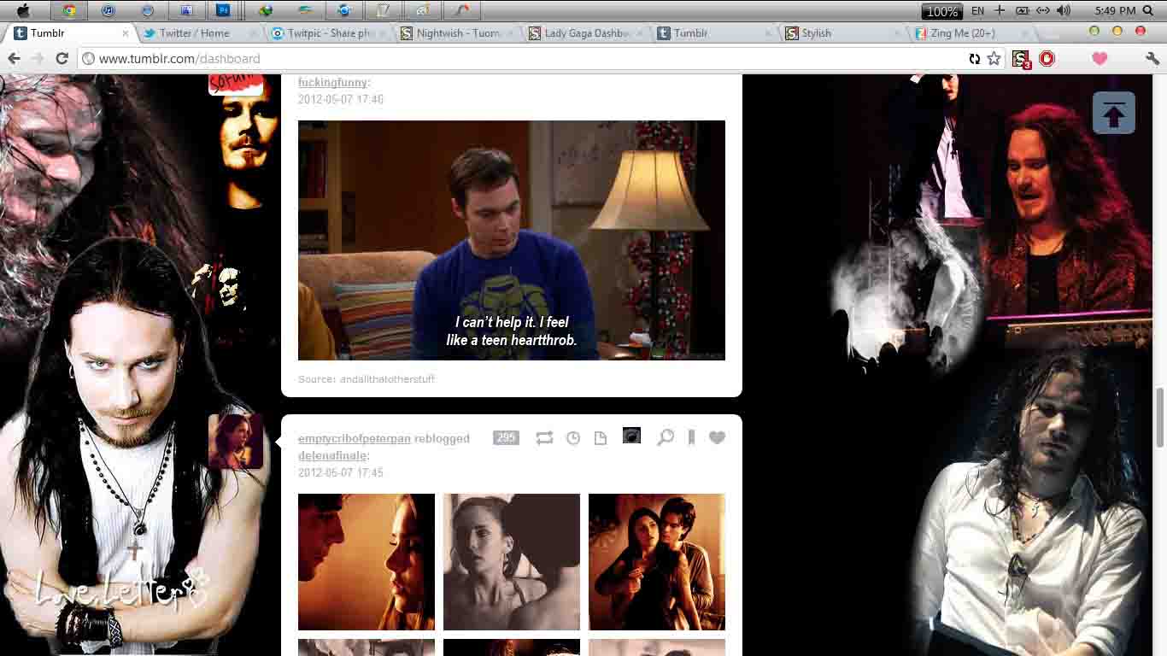Viewport: 1167px width, 656px height.
Task: Open the first photo of the couple's faces in profile
Action: [x=367, y=562]
